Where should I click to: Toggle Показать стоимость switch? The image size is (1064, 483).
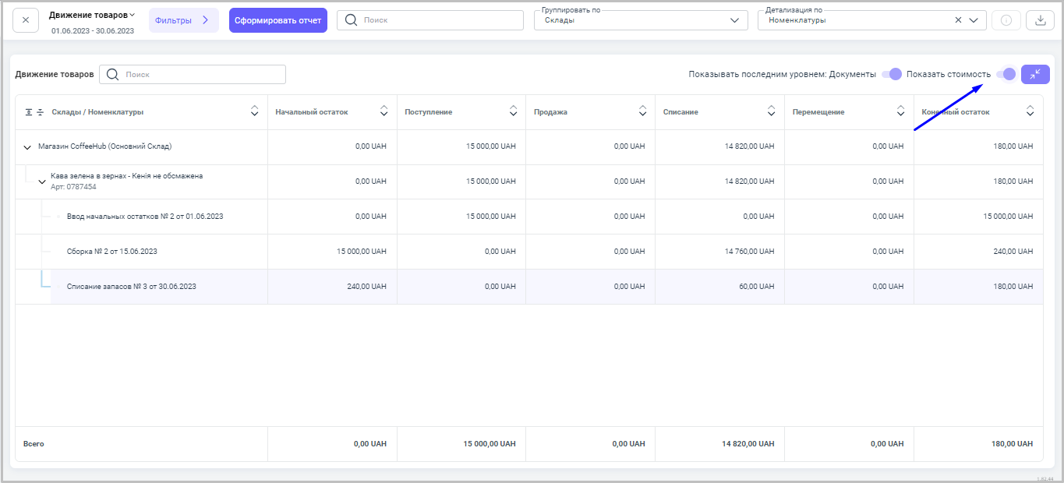1006,74
